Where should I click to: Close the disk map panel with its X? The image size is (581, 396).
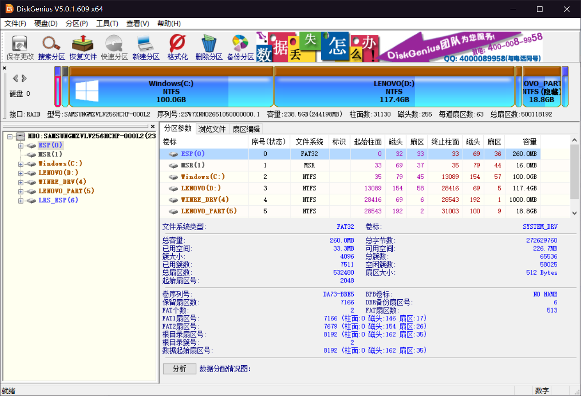click(x=5, y=68)
